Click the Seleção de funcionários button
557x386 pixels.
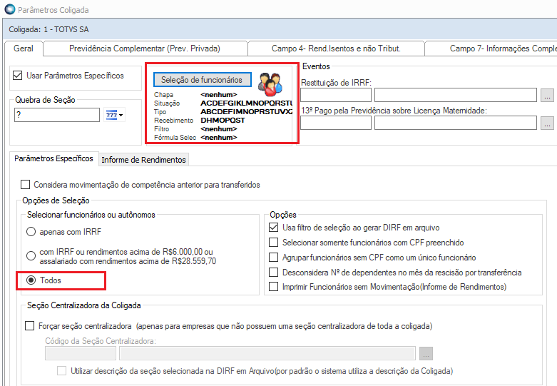[x=202, y=80]
